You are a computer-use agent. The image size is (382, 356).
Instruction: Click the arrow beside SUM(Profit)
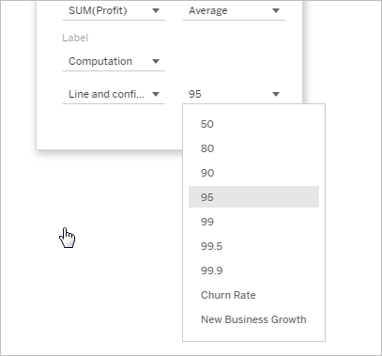point(156,11)
